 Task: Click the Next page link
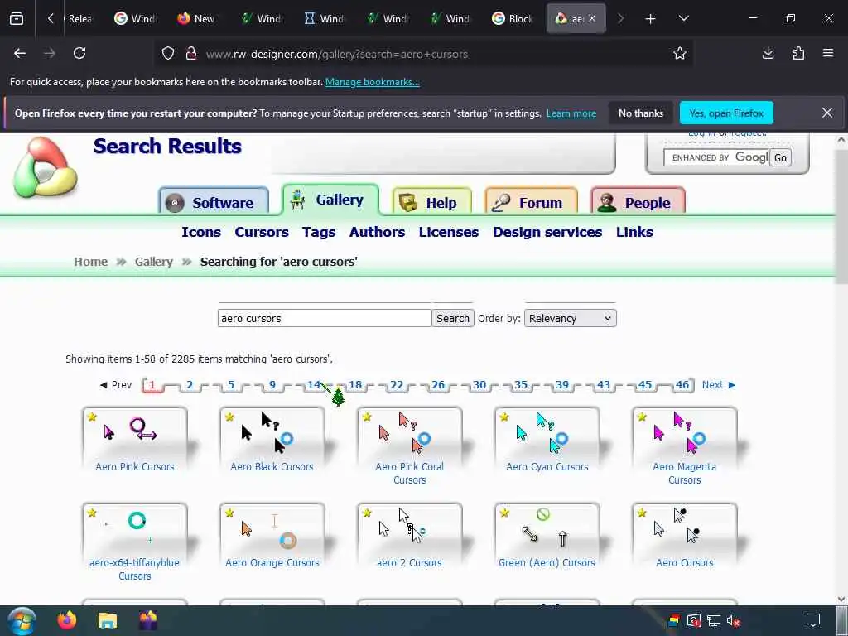[719, 385]
